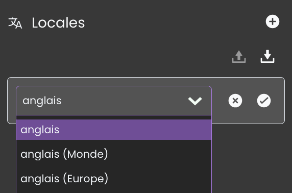Image resolution: width=292 pixels, height=193 pixels.
Task: Collapse the language list via chevron arrow
Action: click(x=195, y=101)
